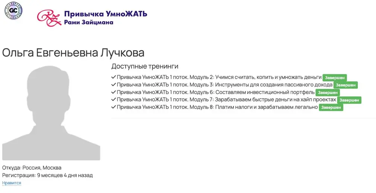Click the gray profile avatar placeholder
376x193 pixels.
click(51, 113)
